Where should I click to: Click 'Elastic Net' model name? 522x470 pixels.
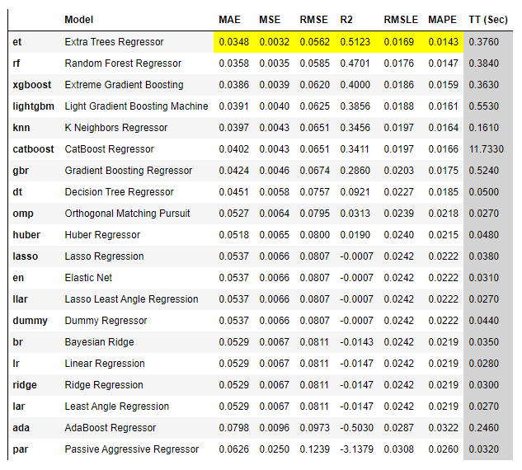tap(88, 278)
